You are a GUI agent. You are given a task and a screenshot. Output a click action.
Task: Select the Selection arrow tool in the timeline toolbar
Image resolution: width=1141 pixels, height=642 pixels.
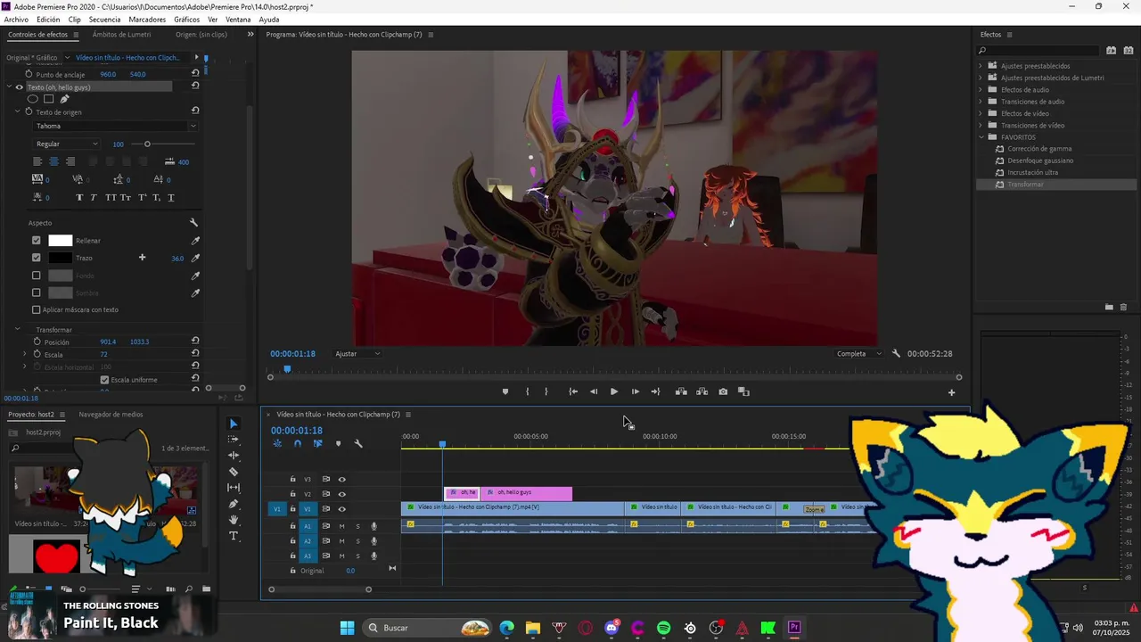(234, 424)
